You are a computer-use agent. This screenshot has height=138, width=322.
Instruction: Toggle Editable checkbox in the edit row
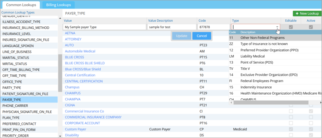pos(291,27)
